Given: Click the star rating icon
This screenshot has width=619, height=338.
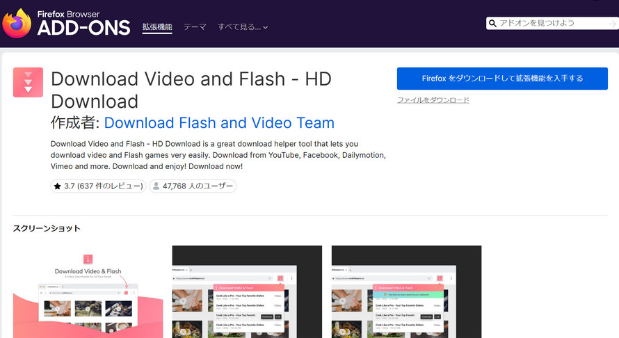Looking at the screenshot, I should (x=57, y=186).
